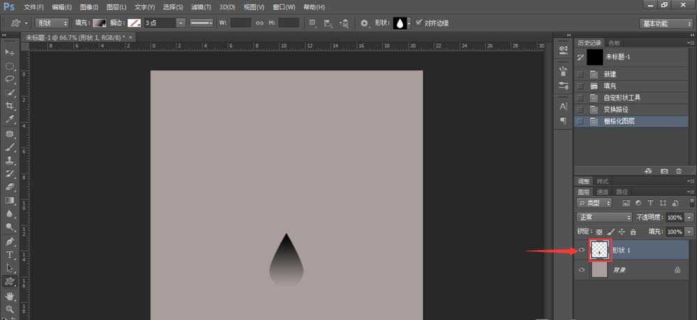Image resolution: width=697 pixels, height=320 pixels.
Task: Expand the custom shape picker dropdown
Action: pos(408,23)
